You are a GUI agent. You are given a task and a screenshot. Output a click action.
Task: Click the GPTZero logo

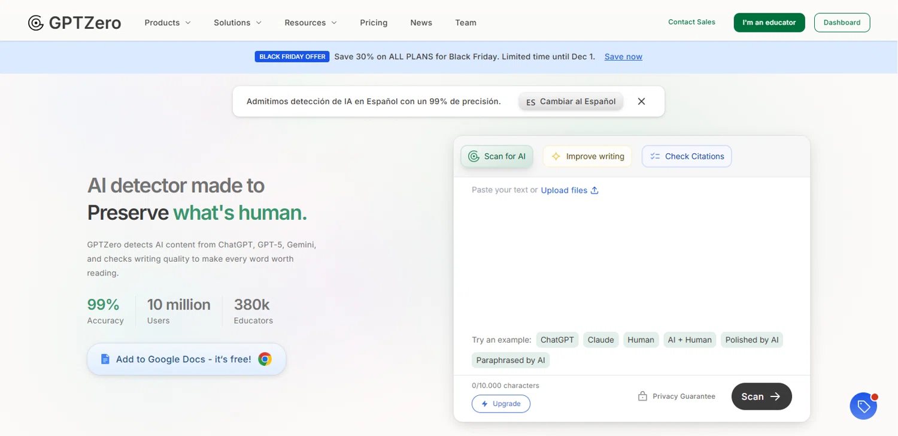click(x=74, y=23)
